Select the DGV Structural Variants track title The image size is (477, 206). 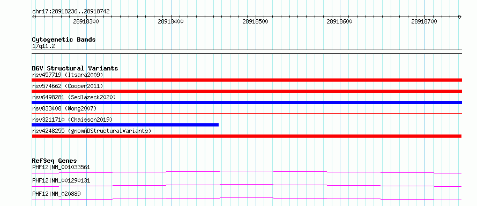click(x=75, y=68)
